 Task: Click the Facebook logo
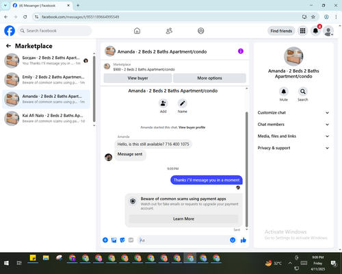click(10, 31)
